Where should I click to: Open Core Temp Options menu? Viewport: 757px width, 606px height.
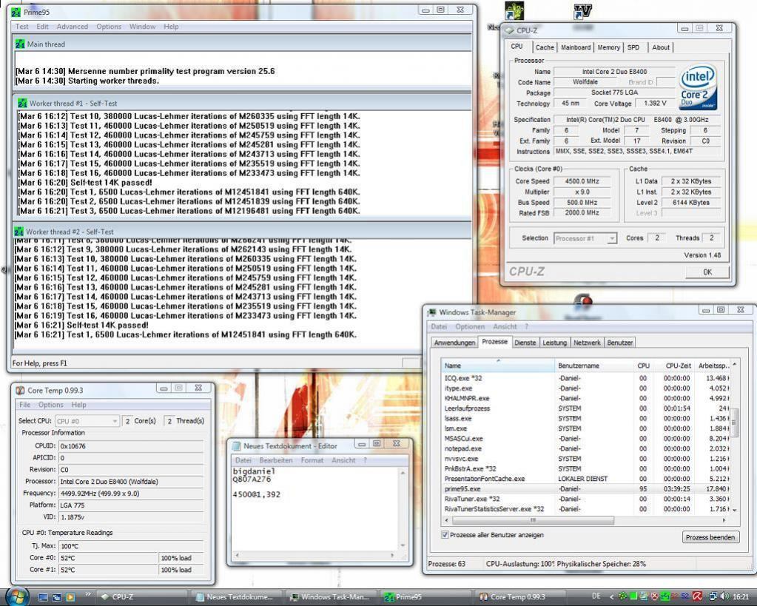tap(51, 405)
